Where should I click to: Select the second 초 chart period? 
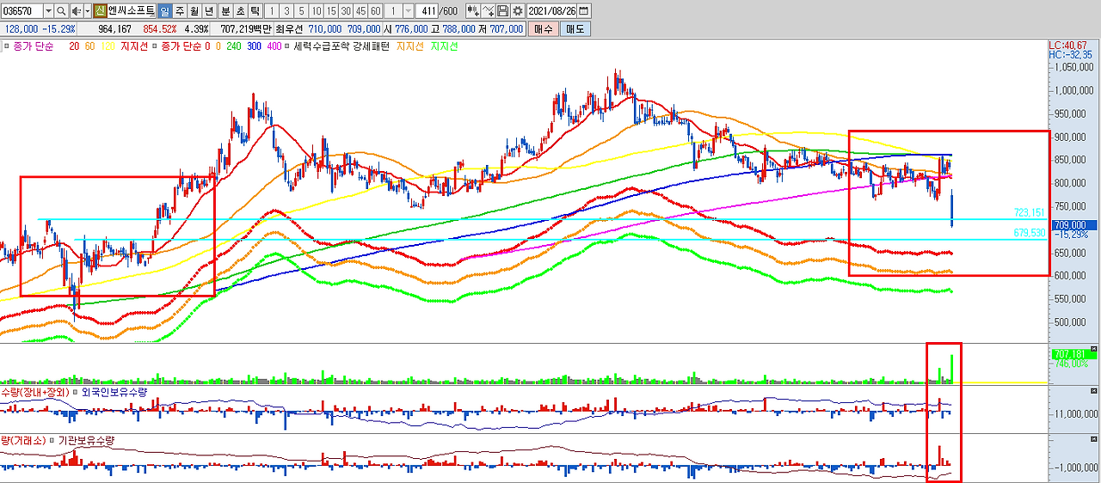(240, 11)
